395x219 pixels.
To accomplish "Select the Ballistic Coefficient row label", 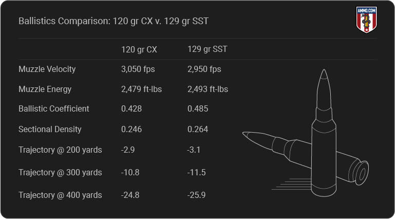I will pos(54,108).
